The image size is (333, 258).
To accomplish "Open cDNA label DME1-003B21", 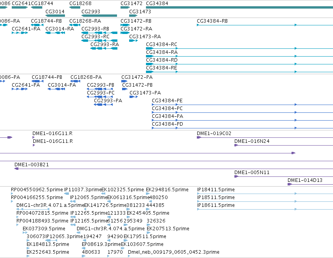I will [x=32, y=165].
